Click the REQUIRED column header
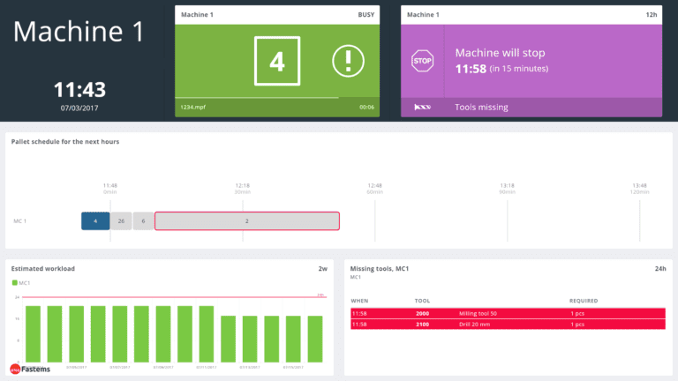Image resolution: width=678 pixels, height=381 pixels. [x=584, y=301]
